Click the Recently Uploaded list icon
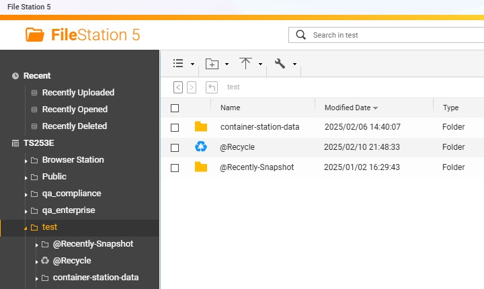The width and height of the screenshot is (484, 289). point(34,93)
